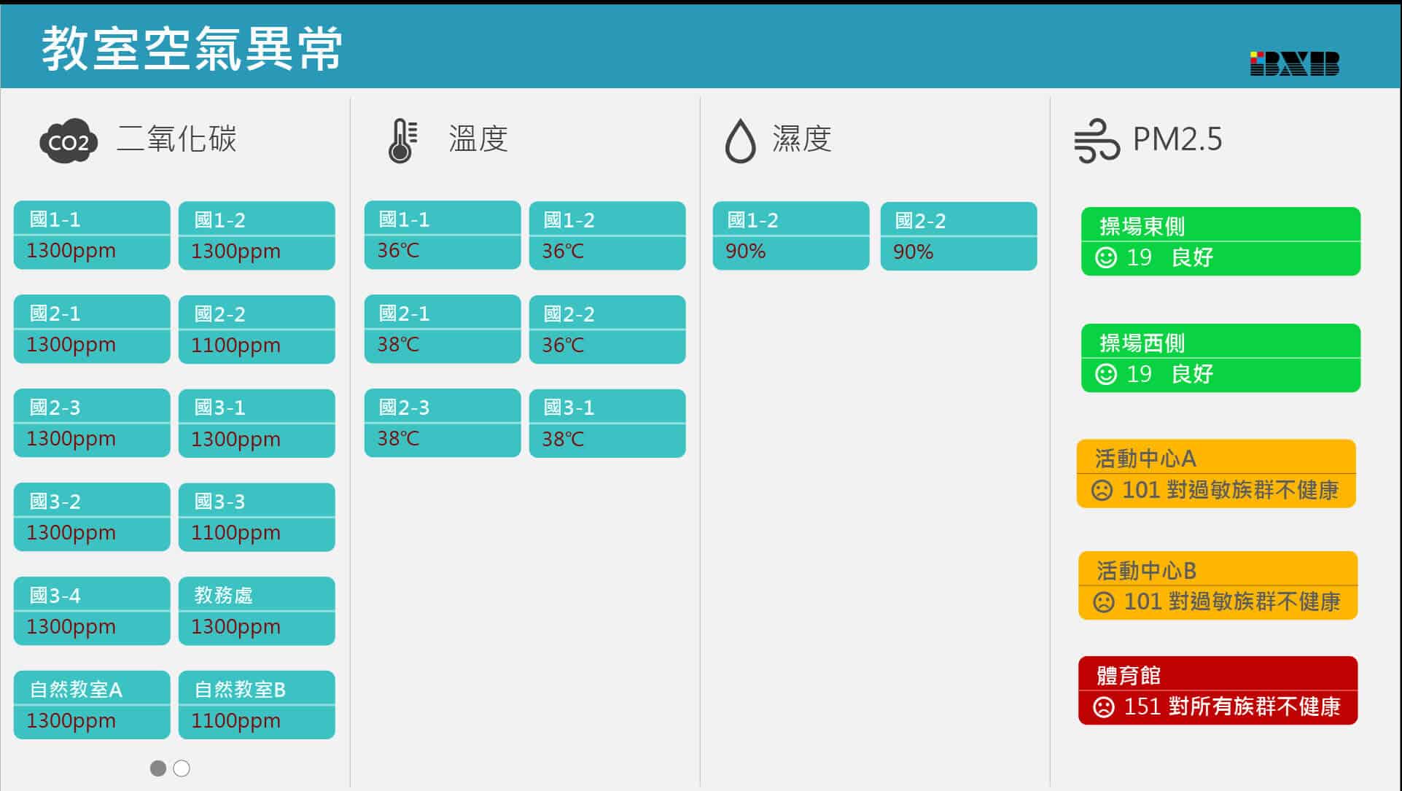The image size is (1402, 791).
Task: Click the thermometer temperature icon
Action: coord(402,141)
